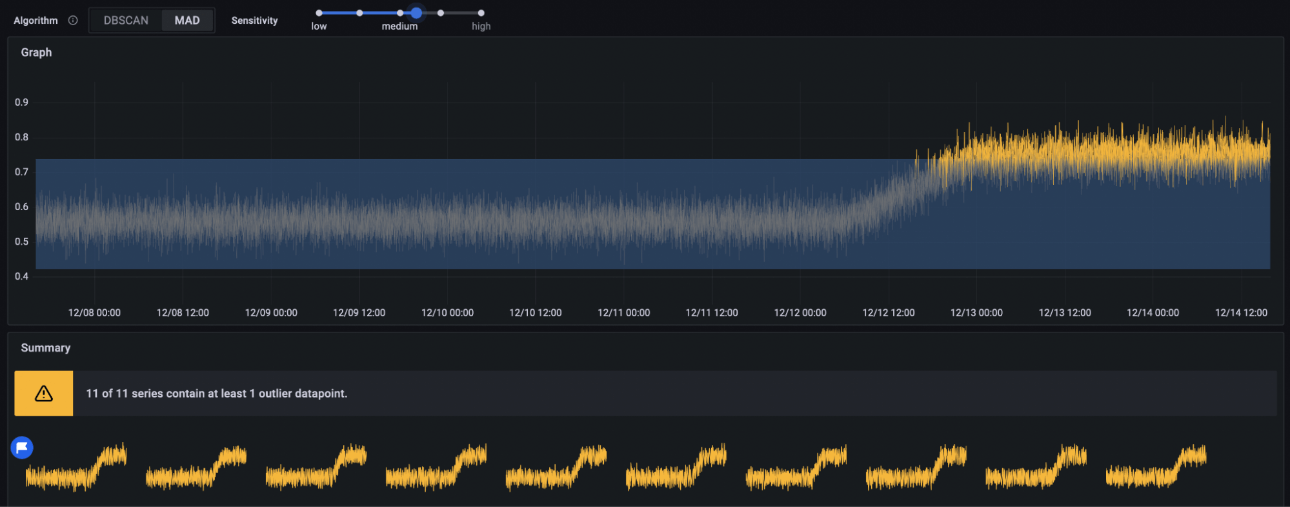Click the outlier datapoint summary message
This screenshot has width=1290, height=507.
pos(217,394)
